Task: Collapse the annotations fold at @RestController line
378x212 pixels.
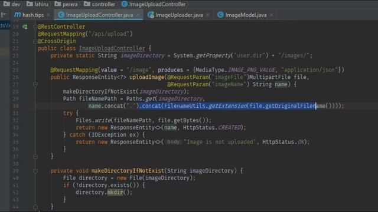Action: pos(35,26)
